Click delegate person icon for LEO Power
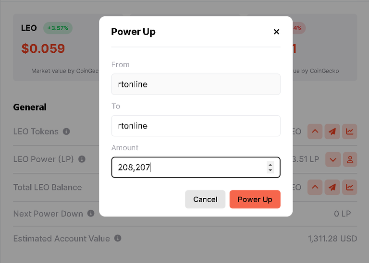This screenshot has width=369, height=263. coord(350,159)
